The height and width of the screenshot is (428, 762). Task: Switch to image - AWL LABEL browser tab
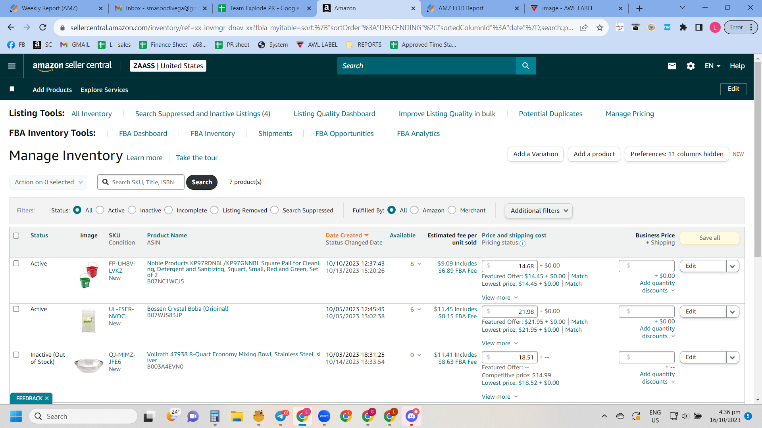(577, 8)
